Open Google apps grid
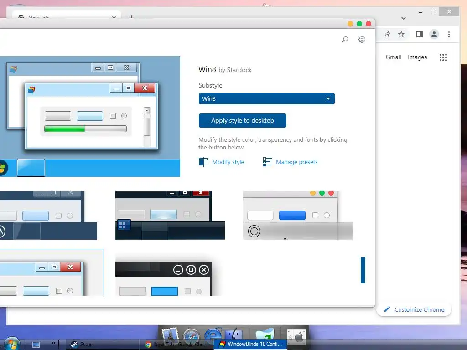467x350 pixels. [x=443, y=57]
